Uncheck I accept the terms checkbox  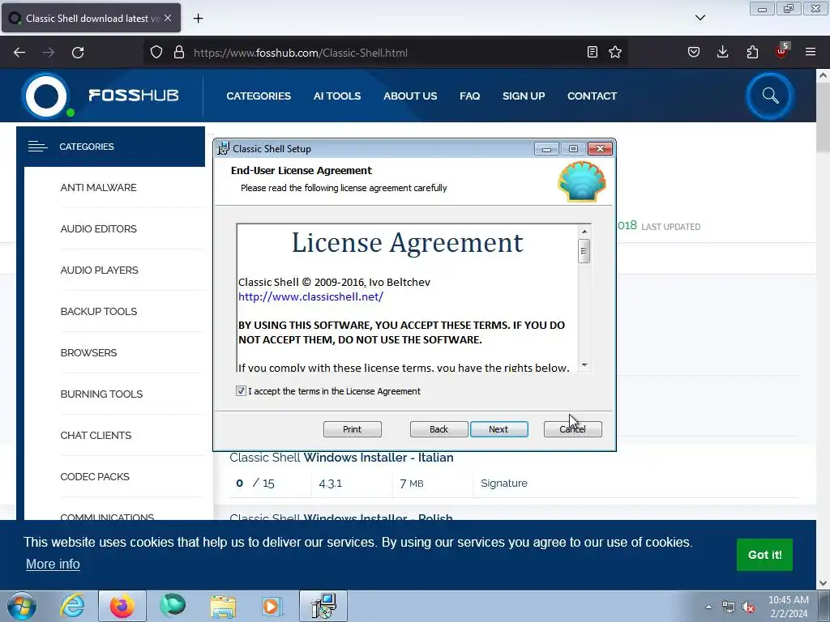click(241, 391)
